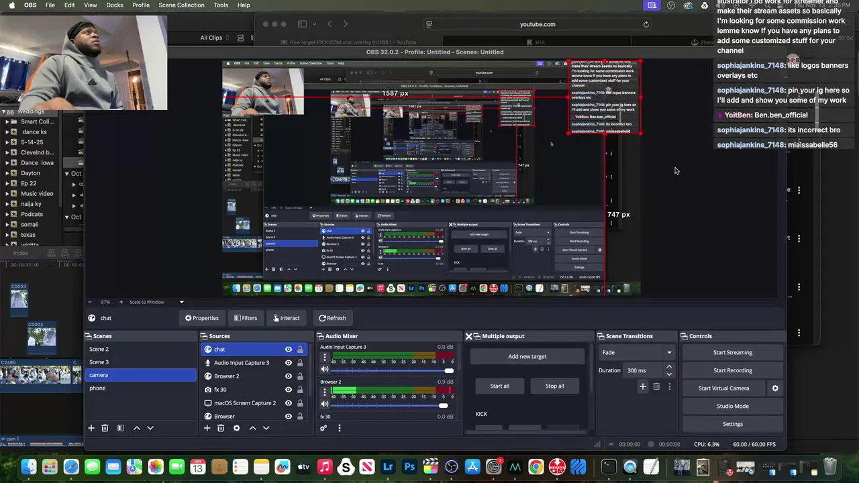Mute Audio Input Capture 3 speaker icon
859x483 pixels.
point(325,370)
